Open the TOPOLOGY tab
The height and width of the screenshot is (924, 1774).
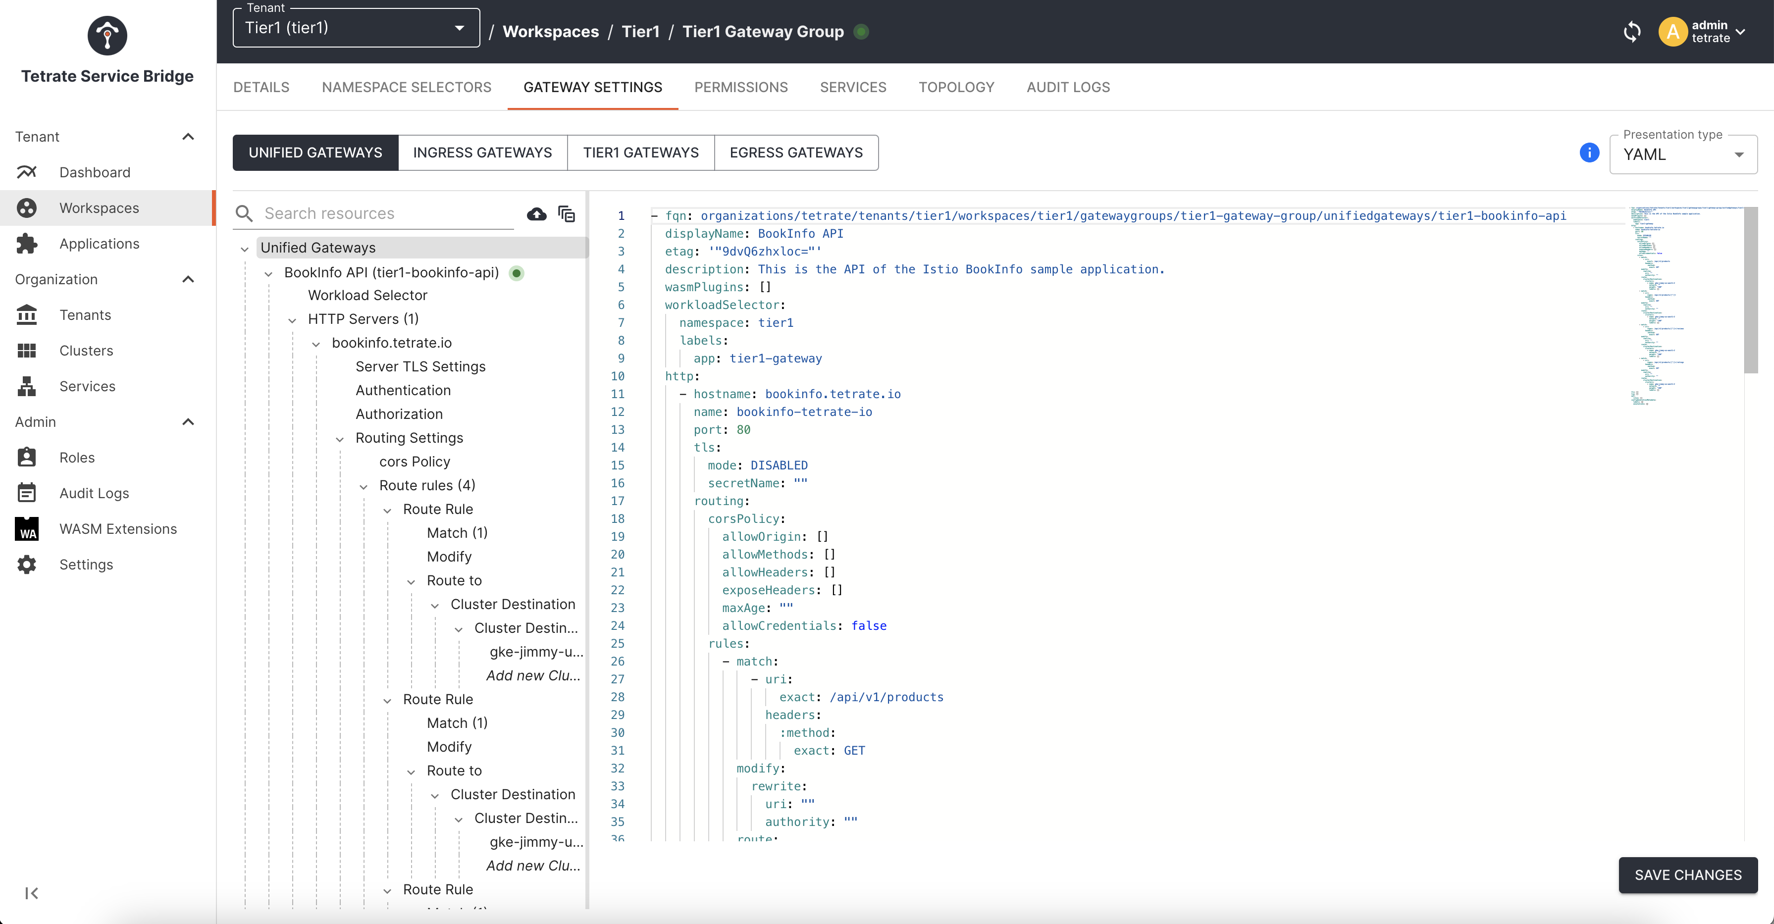[x=956, y=87]
